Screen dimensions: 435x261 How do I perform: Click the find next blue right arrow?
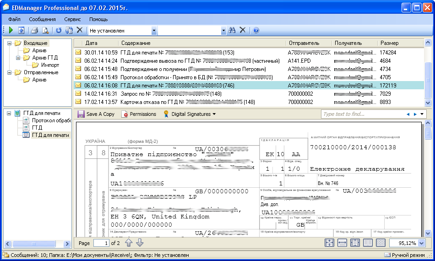(415, 114)
